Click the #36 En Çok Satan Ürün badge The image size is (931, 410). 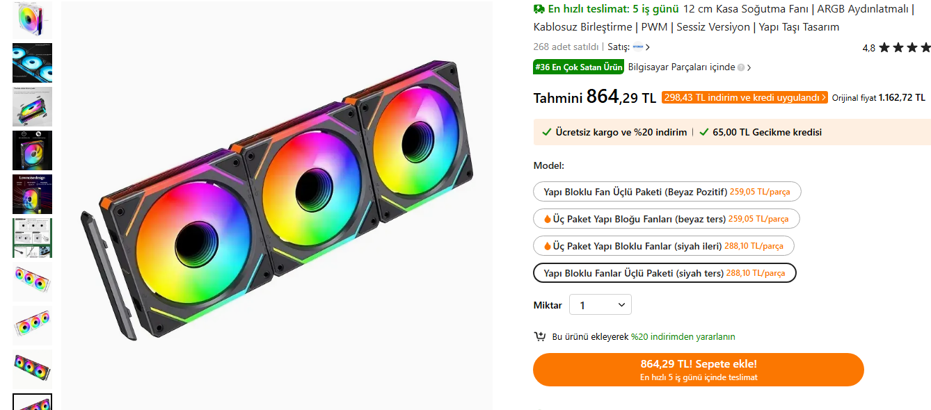coord(578,67)
